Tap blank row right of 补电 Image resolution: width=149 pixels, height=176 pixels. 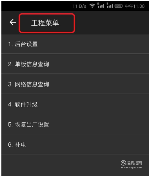click(87, 144)
